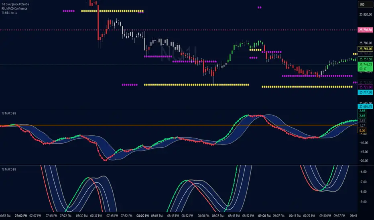
Task: Select the T3 Fib 1 to 1s indicator
Action: (10, 12)
